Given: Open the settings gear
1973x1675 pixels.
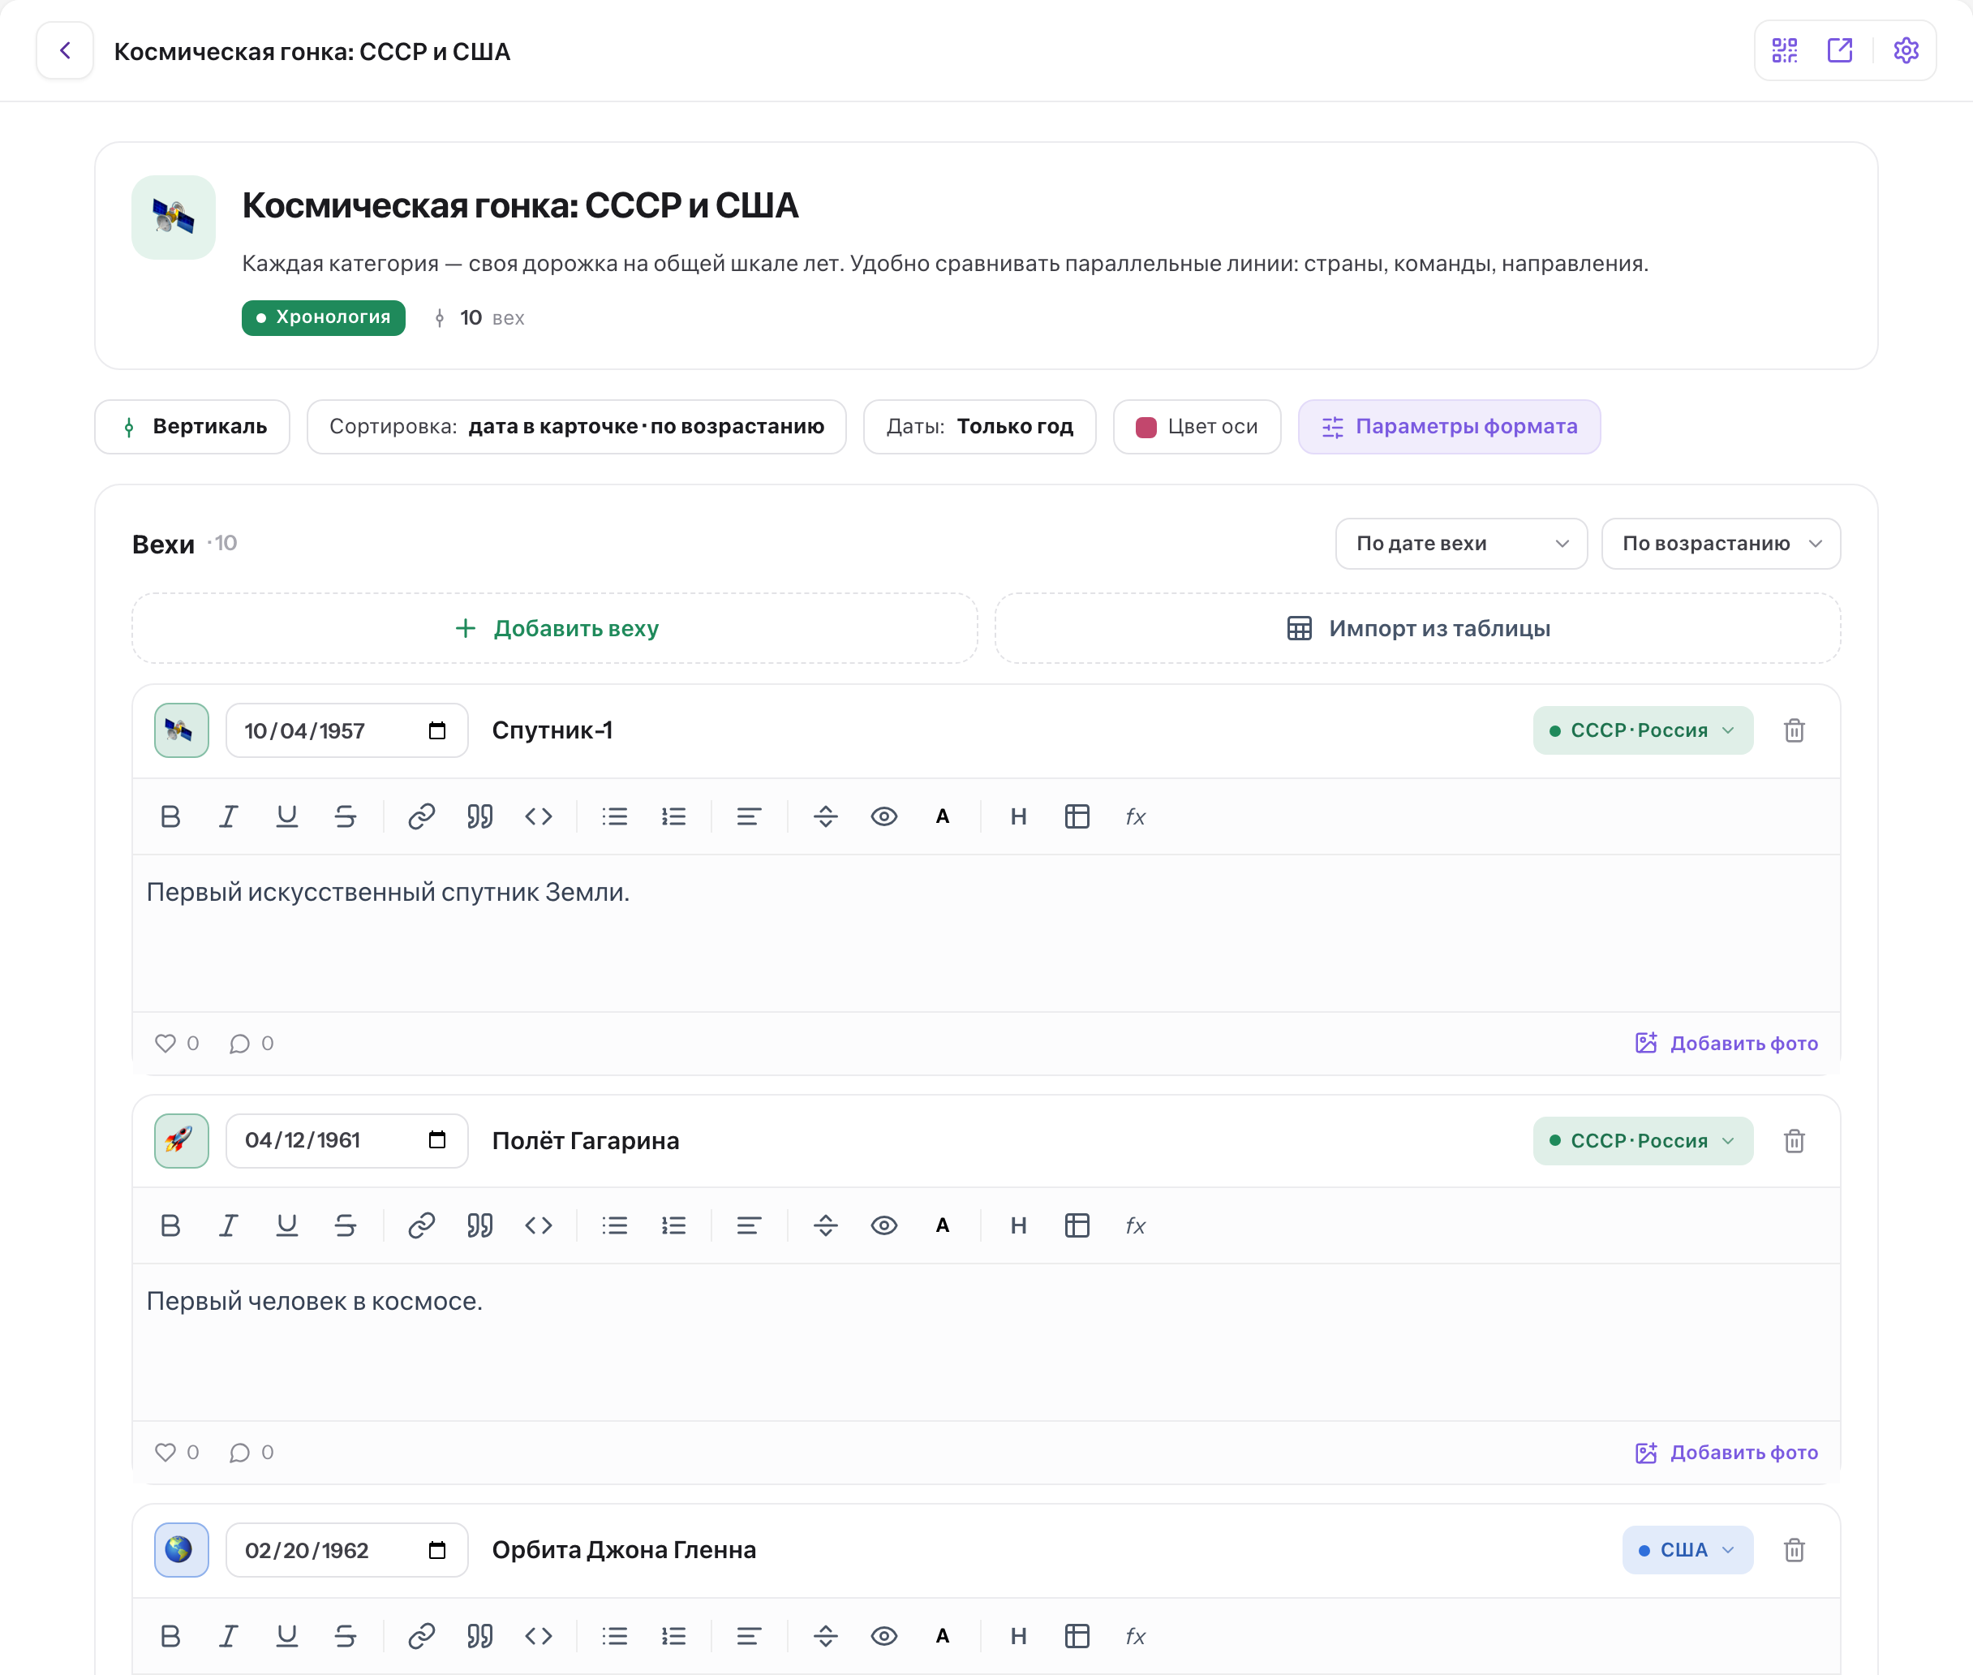Looking at the screenshot, I should click(x=1906, y=50).
